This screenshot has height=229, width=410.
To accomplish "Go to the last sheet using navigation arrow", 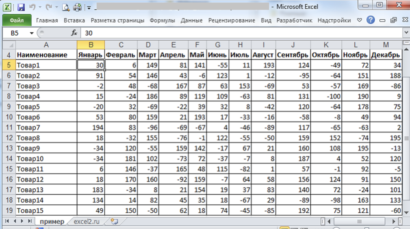I will pos(29,221).
